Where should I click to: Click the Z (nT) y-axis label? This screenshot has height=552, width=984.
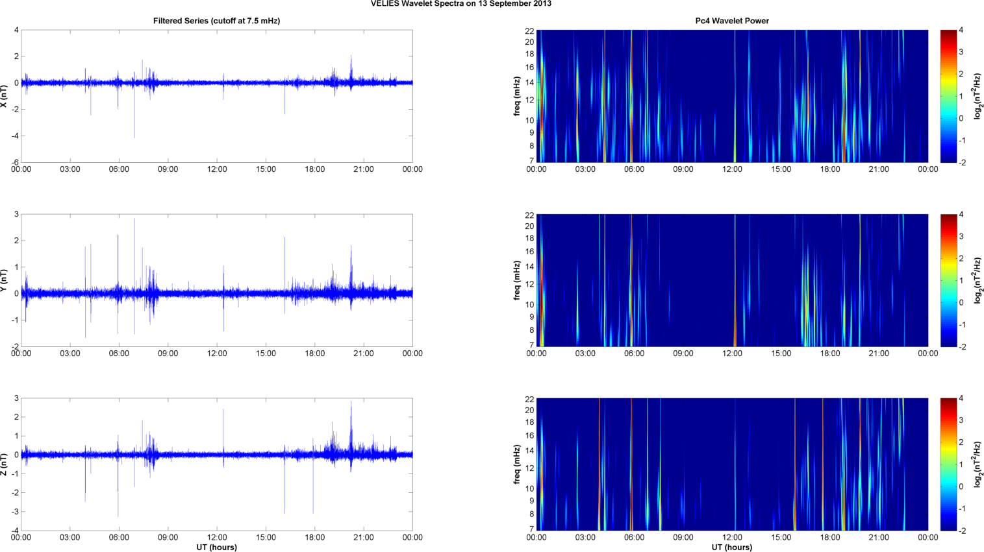click(4, 464)
